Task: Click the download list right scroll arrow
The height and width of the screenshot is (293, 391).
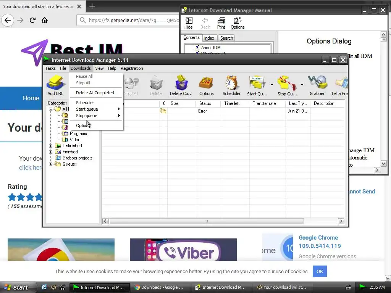Action: pos(341,221)
